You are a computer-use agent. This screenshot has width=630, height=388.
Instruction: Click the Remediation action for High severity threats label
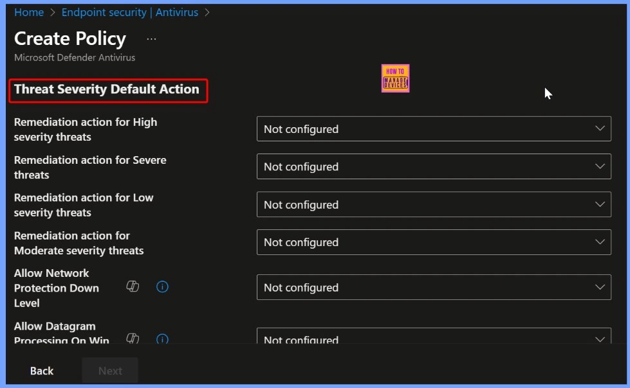[86, 129]
